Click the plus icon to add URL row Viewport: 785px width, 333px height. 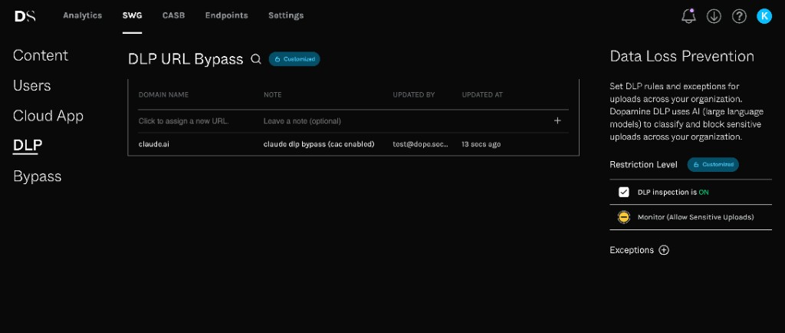557,120
